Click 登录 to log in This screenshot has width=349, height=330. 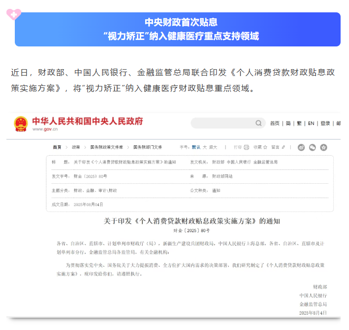pos(325,124)
